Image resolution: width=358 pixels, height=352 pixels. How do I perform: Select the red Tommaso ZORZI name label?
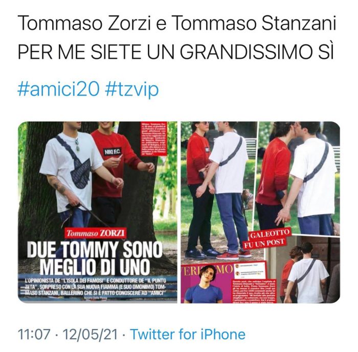[x=96, y=233]
